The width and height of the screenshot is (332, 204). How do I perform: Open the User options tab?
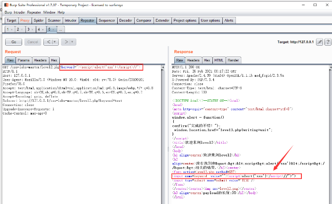click(x=210, y=20)
